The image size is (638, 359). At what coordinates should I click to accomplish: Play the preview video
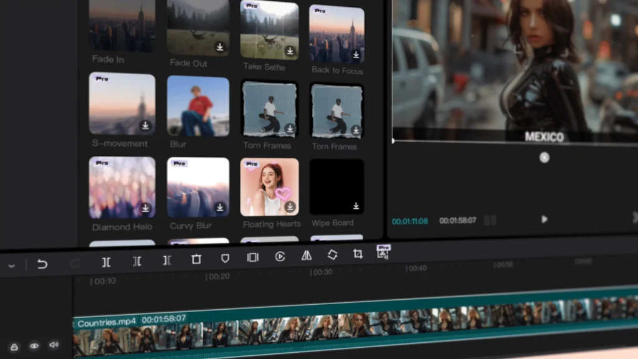[545, 219]
